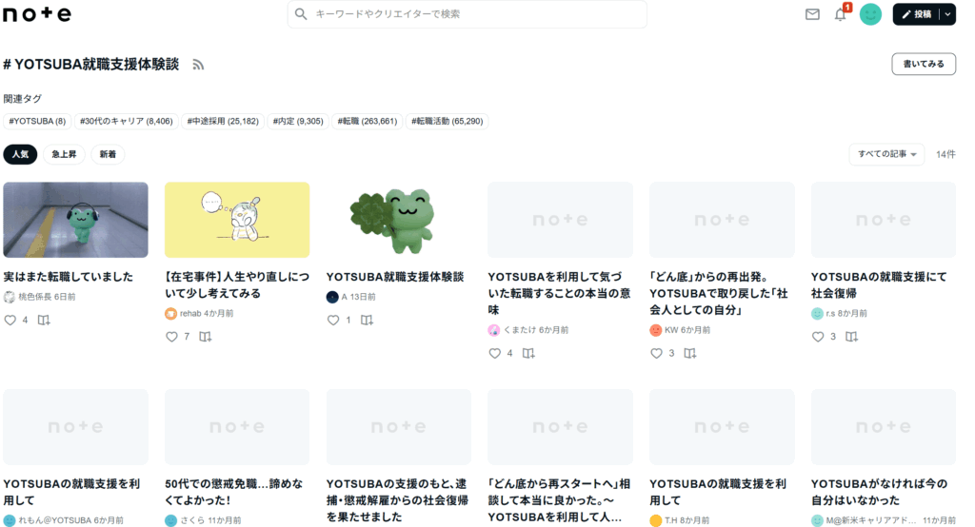Open the messages envelope icon
Viewport: 975px width, 527px height.
pos(812,13)
